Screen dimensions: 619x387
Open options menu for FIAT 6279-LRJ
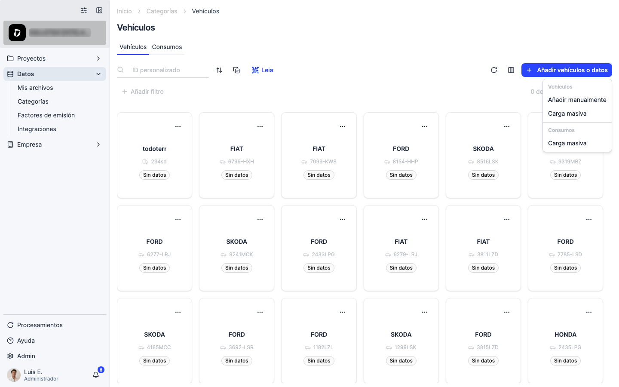pyautogui.click(x=425, y=219)
